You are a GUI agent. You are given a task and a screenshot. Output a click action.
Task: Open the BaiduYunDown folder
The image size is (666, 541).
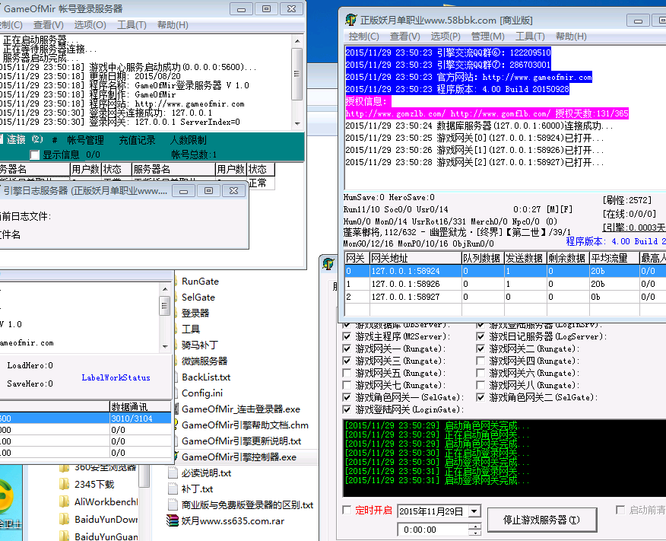106,520
